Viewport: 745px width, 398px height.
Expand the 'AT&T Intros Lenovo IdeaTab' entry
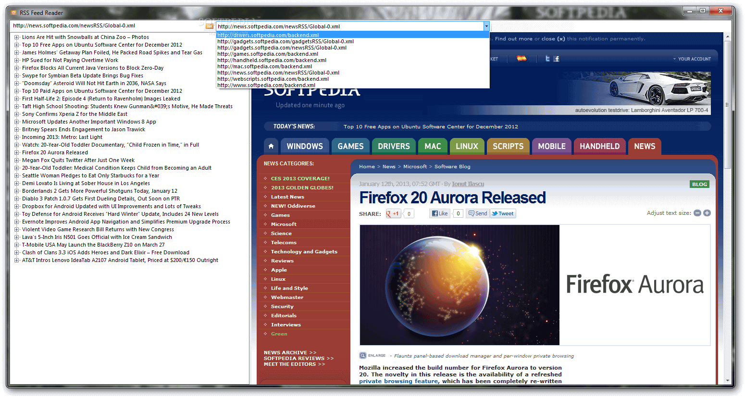click(17, 260)
